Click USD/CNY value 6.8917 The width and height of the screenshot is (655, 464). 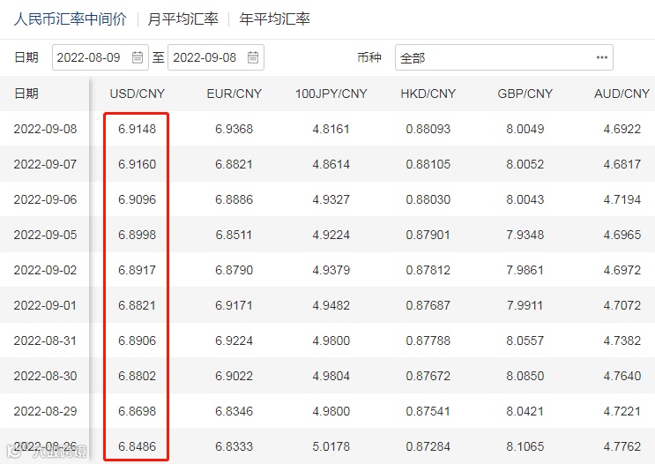(x=137, y=270)
